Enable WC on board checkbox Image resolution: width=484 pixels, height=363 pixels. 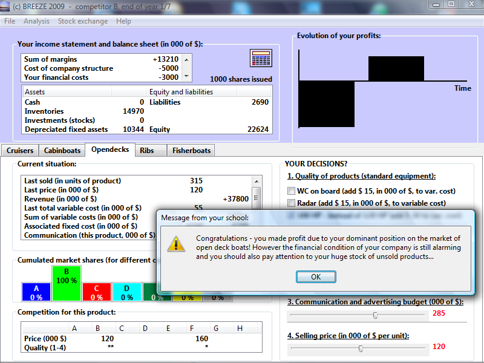click(x=291, y=191)
